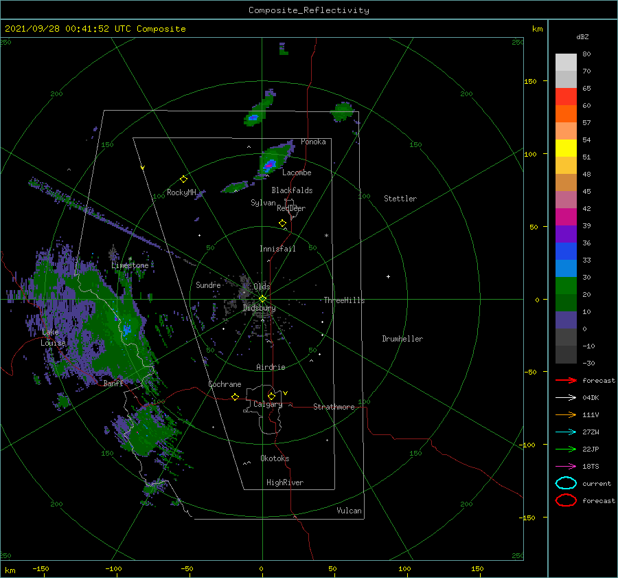This screenshot has height=578, width=618.
Task: Click the dBZ legend heading
Action: point(582,36)
